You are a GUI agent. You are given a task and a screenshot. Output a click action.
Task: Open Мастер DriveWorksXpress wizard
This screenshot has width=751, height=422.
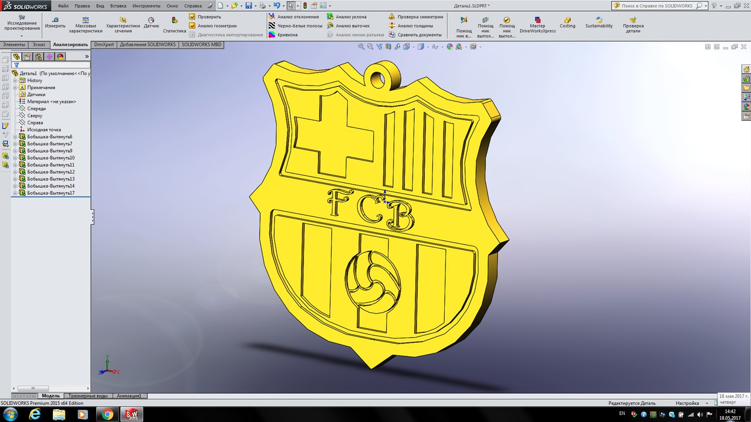pyautogui.click(x=537, y=20)
